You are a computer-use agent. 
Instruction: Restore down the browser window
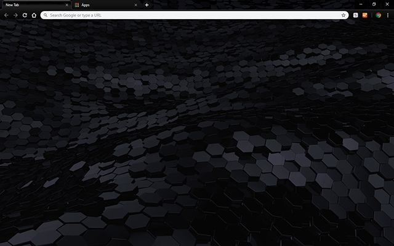tap(374, 4)
